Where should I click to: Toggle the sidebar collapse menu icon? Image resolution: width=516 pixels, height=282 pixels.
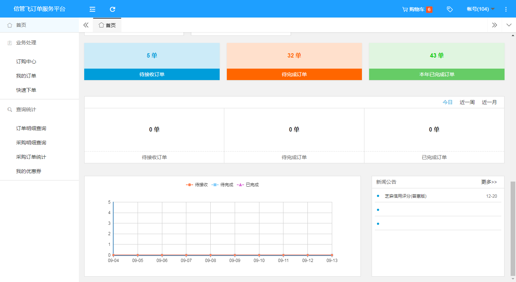(92, 9)
